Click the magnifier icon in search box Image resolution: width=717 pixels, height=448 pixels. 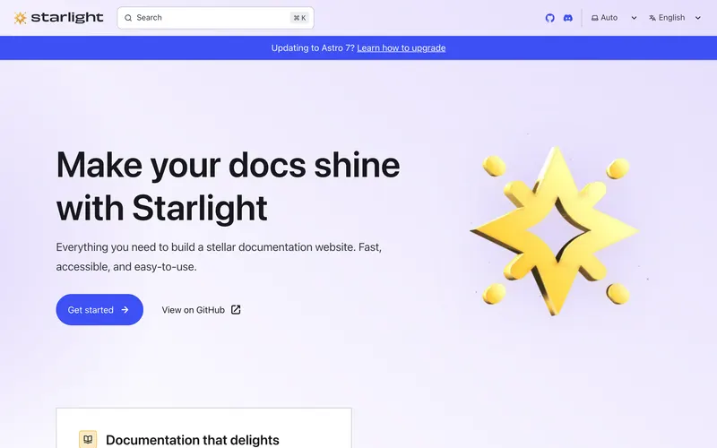point(128,18)
